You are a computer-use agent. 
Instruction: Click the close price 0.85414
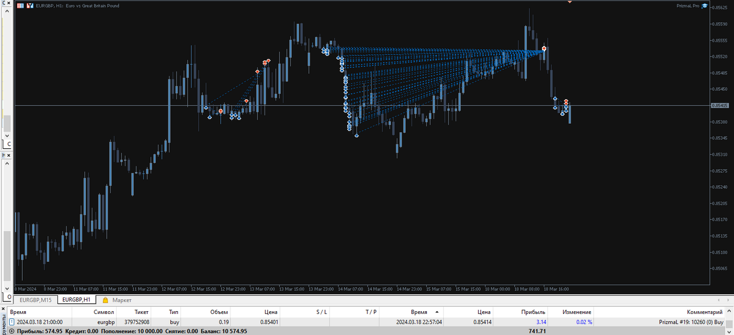click(x=483, y=322)
